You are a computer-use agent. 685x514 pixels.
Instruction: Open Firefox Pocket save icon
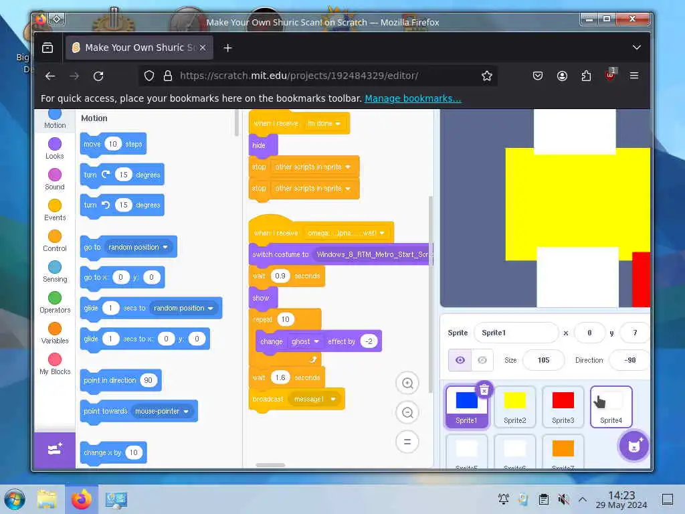[538, 76]
